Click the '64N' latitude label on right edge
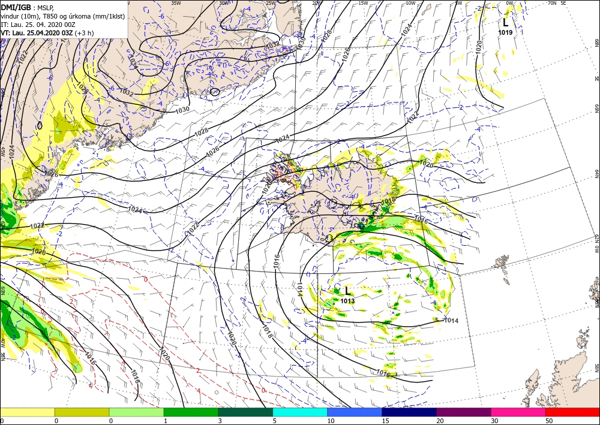Image resolution: width=600 pixels, height=425 pixels. click(x=596, y=173)
